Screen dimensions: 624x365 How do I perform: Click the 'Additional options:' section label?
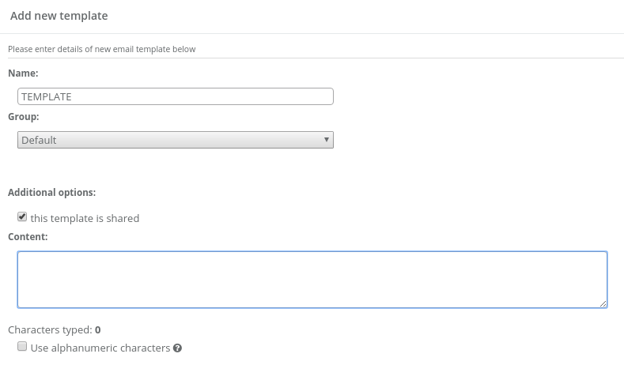point(51,192)
